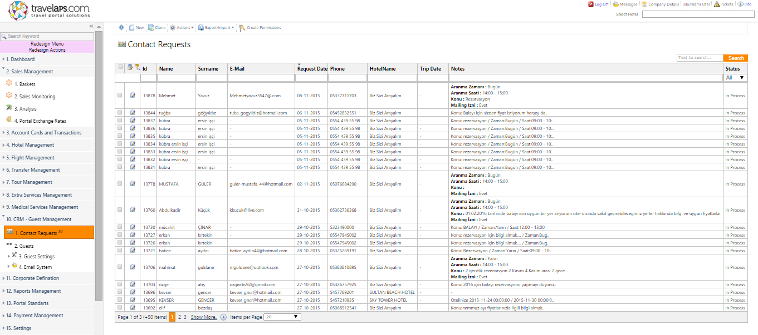Click the Search Keyword sidebar field

47,36
